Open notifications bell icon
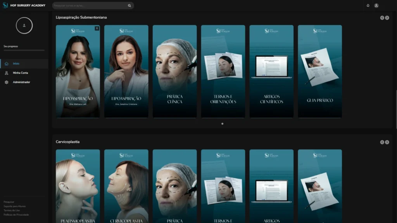This screenshot has width=397, height=223. [368, 5]
